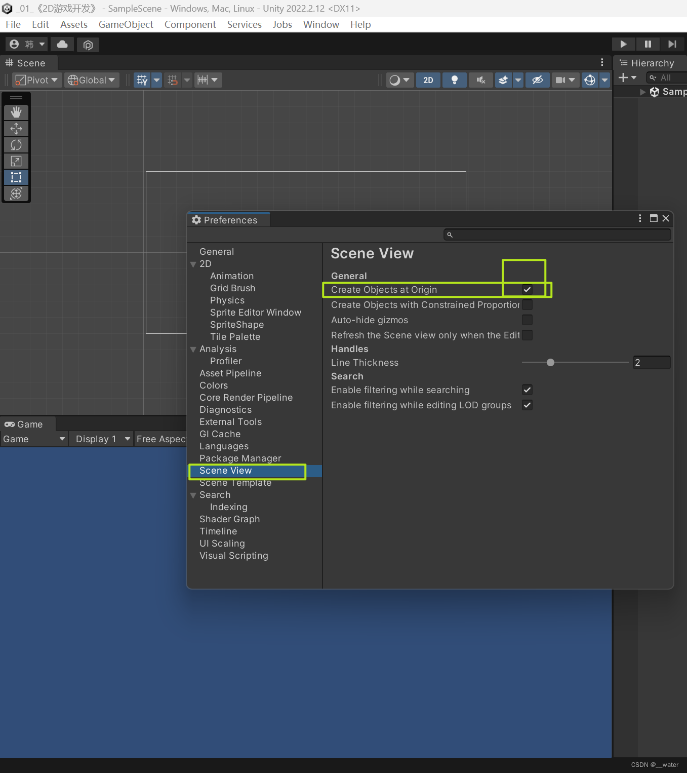
Task: Select Visual Scripting in Preferences list
Action: click(233, 556)
